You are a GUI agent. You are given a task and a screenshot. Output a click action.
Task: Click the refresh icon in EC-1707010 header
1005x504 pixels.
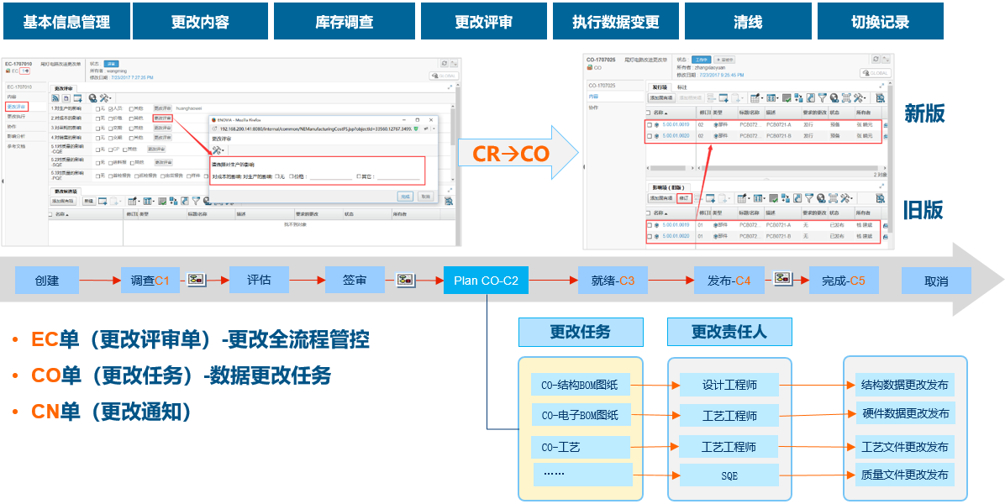point(445,63)
